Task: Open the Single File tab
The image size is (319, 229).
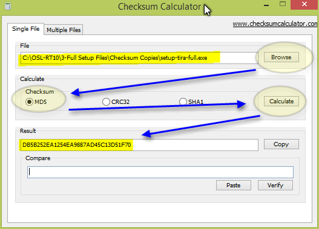Action: (x=25, y=29)
